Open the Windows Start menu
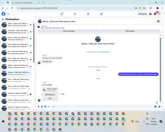Image resolution: width=165 pixels, height=132 pixels. (3, 121)
